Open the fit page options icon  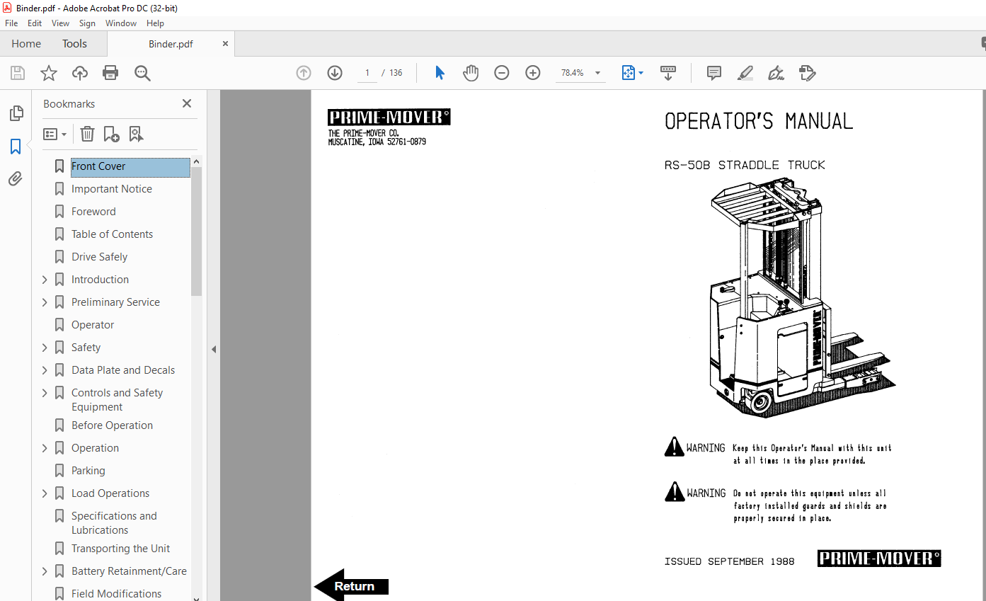click(632, 73)
